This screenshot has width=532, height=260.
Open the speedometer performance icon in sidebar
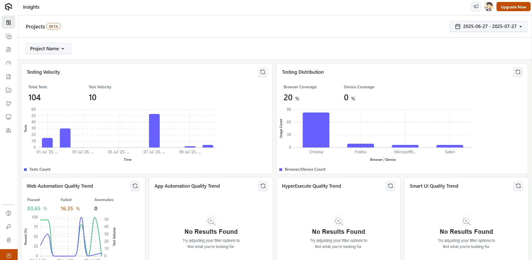8,63
